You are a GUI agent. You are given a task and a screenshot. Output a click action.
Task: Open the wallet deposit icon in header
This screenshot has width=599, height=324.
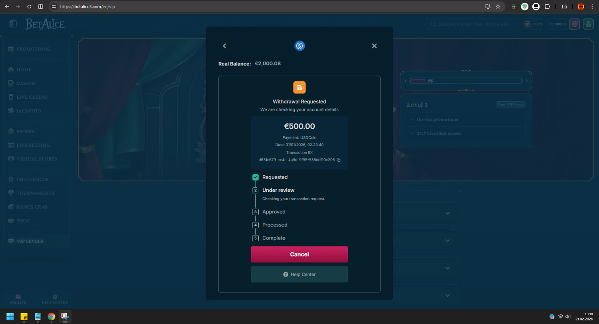(x=575, y=24)
